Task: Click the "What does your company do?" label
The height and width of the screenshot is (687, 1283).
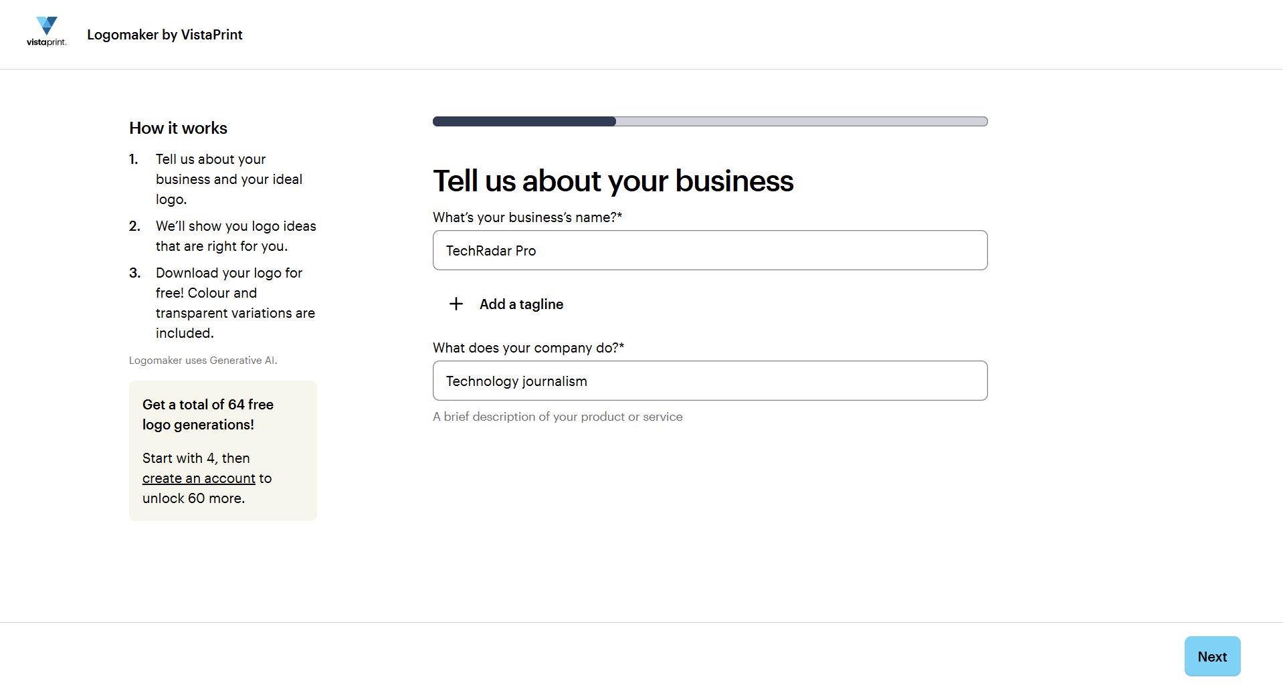Action: click(528, 348)
